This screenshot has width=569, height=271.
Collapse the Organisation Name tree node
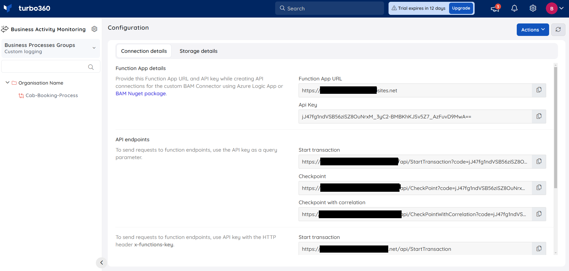7,83
